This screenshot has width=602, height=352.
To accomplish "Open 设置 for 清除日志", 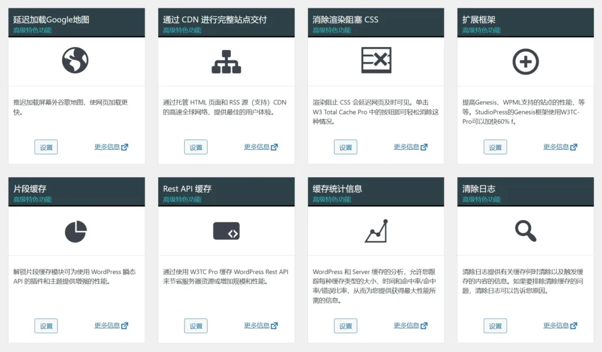I will 495,326.
